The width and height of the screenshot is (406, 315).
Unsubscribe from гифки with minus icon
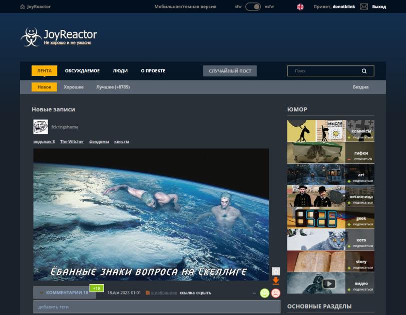point(349,159)
